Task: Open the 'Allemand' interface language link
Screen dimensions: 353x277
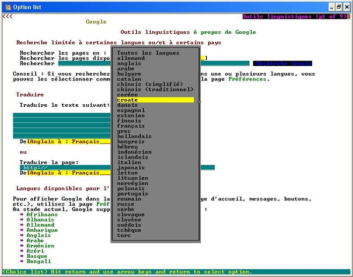Action: (x=40, y=225)
